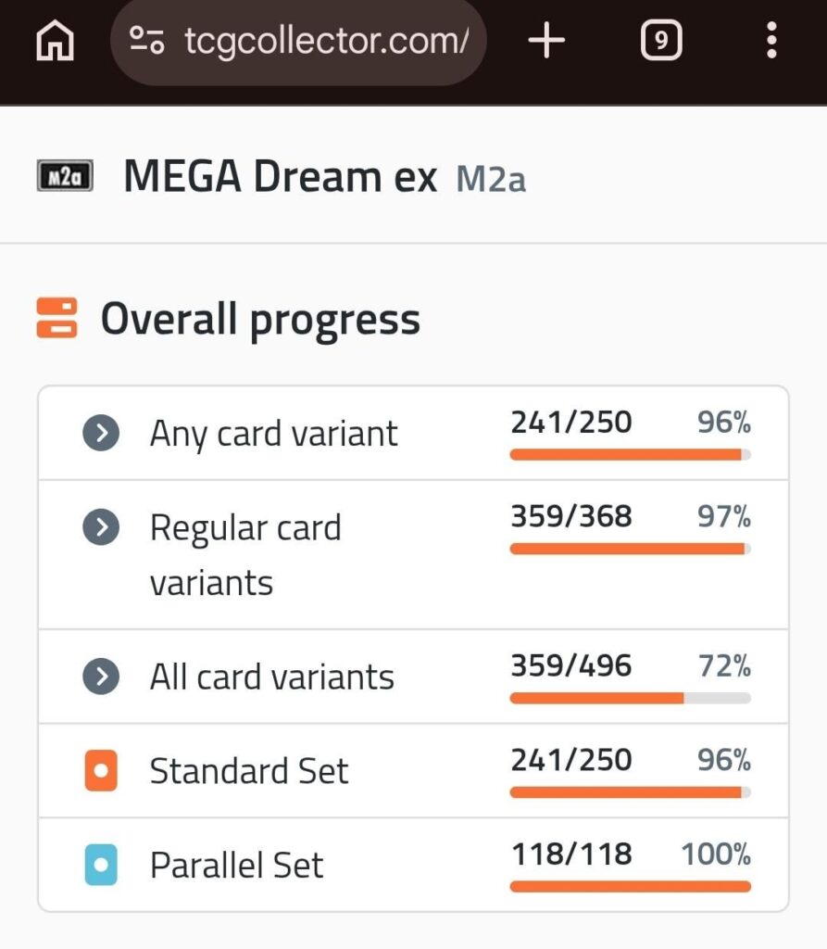Click the MEGA Dream ex set title
This screenshot has height=949, width=827.
278,175
